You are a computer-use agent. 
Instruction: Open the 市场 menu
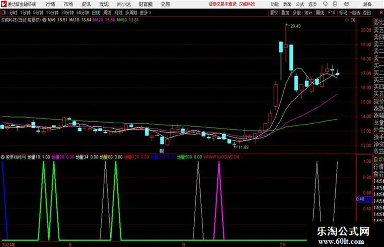click(x=68, y=4)
